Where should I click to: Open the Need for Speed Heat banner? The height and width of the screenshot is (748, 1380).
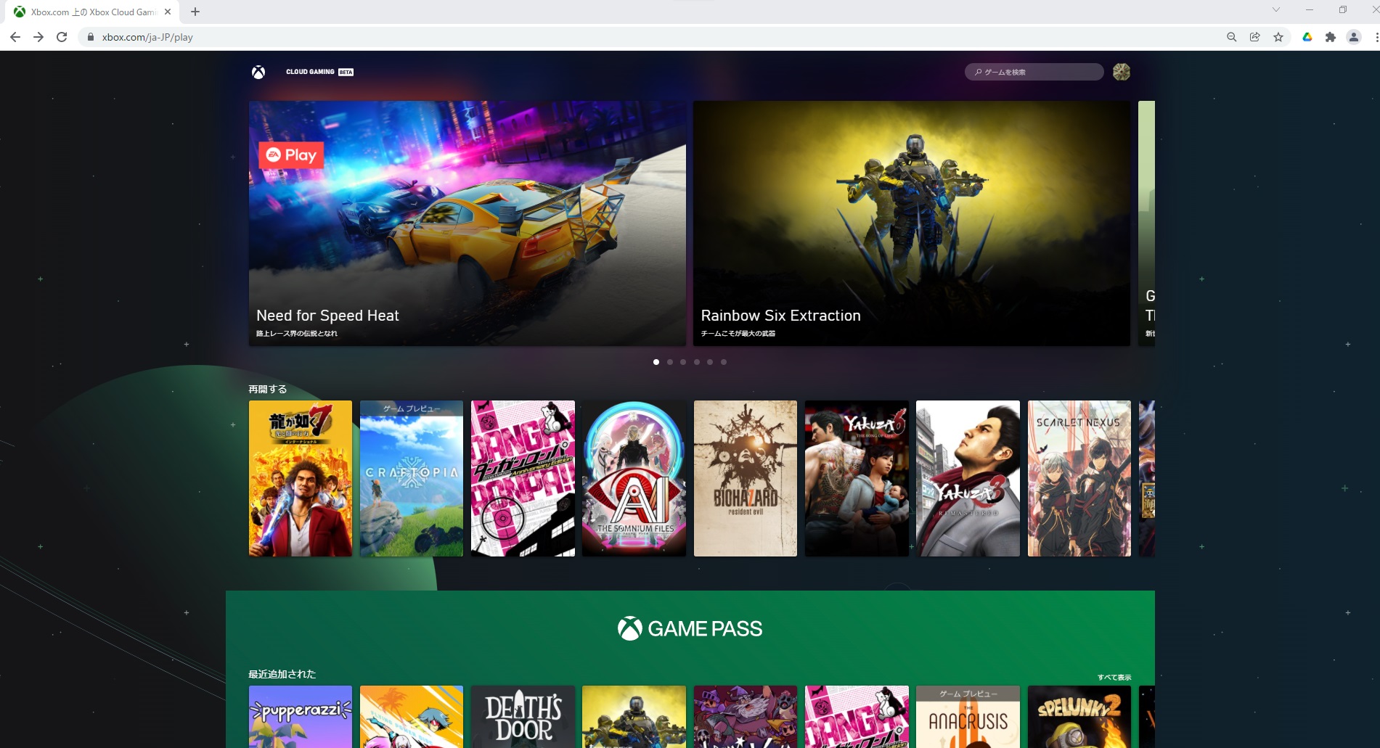[468, 223]
